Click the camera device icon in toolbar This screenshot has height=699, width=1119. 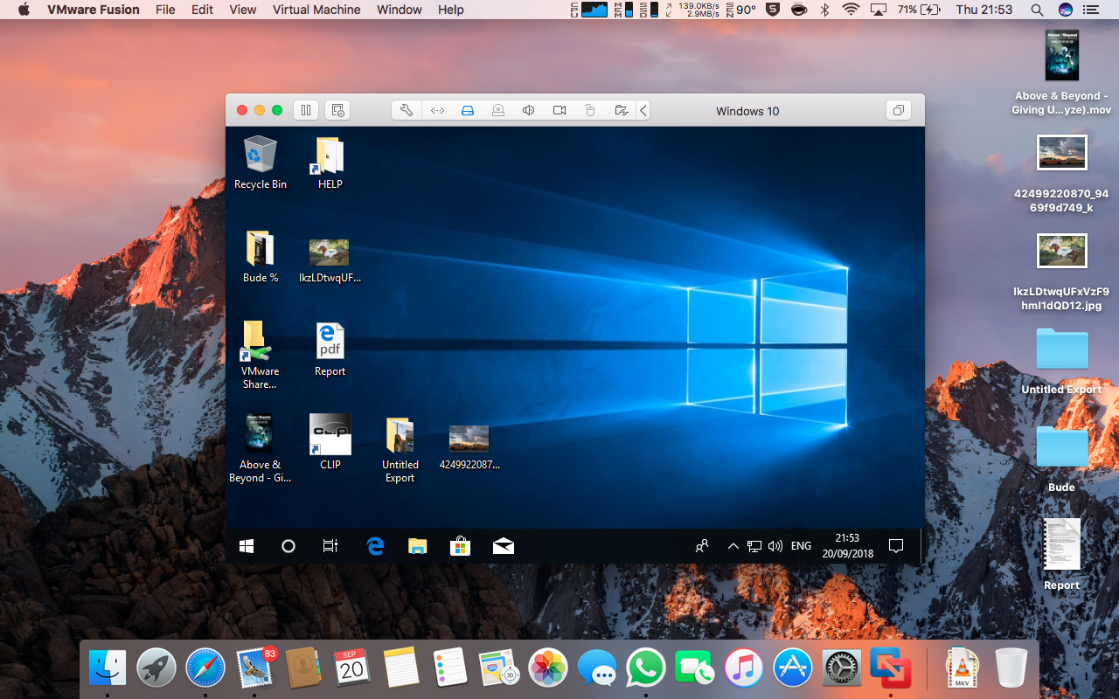(x=559, y=110)
